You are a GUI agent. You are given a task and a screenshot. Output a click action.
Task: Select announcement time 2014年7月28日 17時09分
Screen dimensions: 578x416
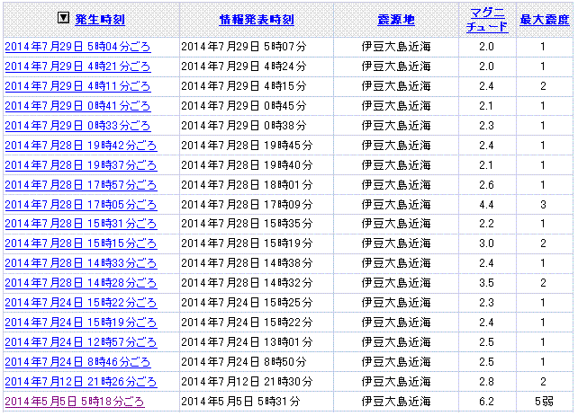click(x=247, y=205)
